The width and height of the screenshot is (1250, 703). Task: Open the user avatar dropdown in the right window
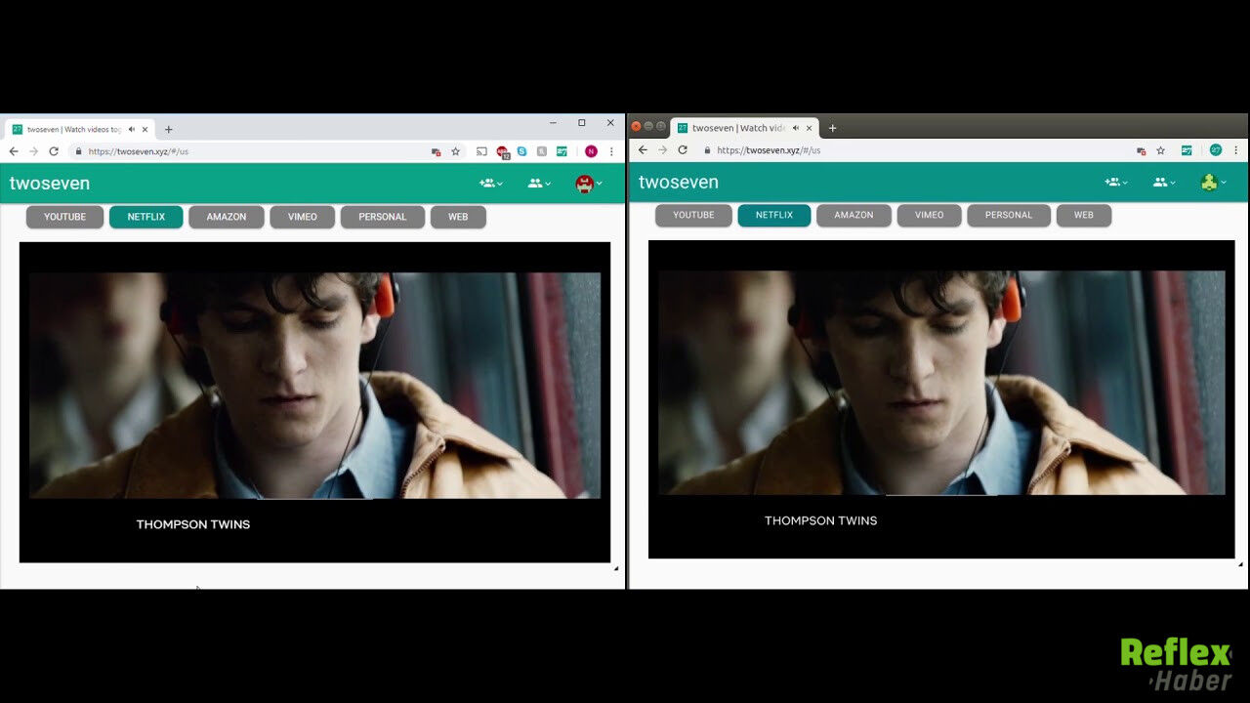click(1214, 182)
